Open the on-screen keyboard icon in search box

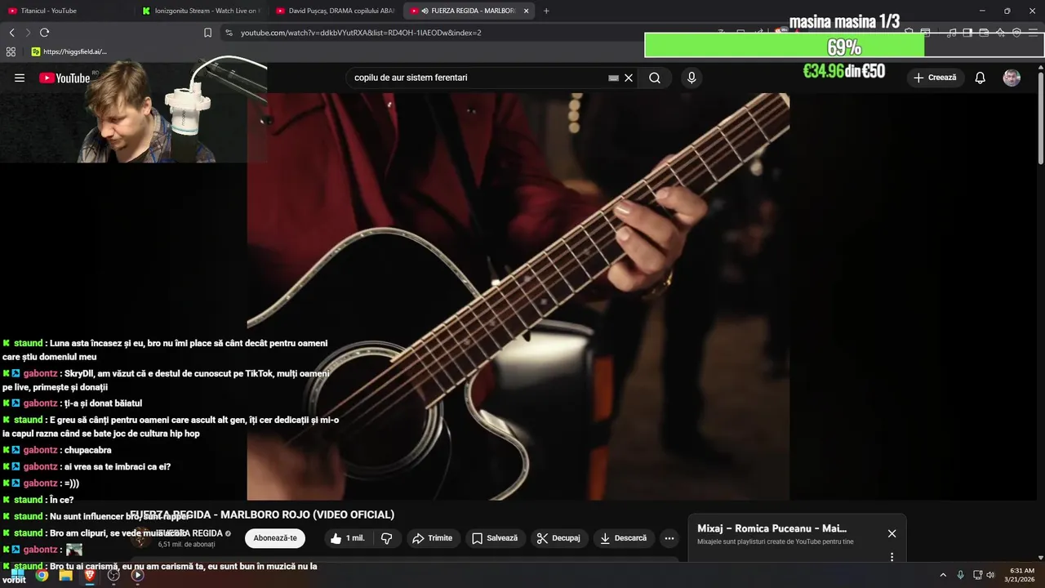(x=614, y=78)
